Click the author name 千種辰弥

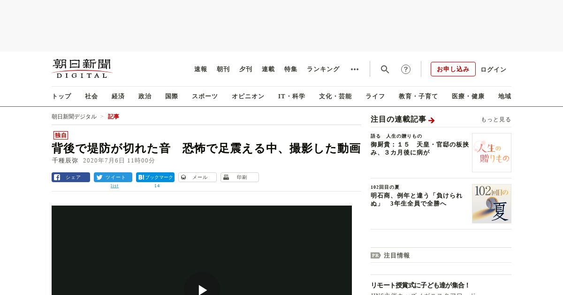[65, 160]
